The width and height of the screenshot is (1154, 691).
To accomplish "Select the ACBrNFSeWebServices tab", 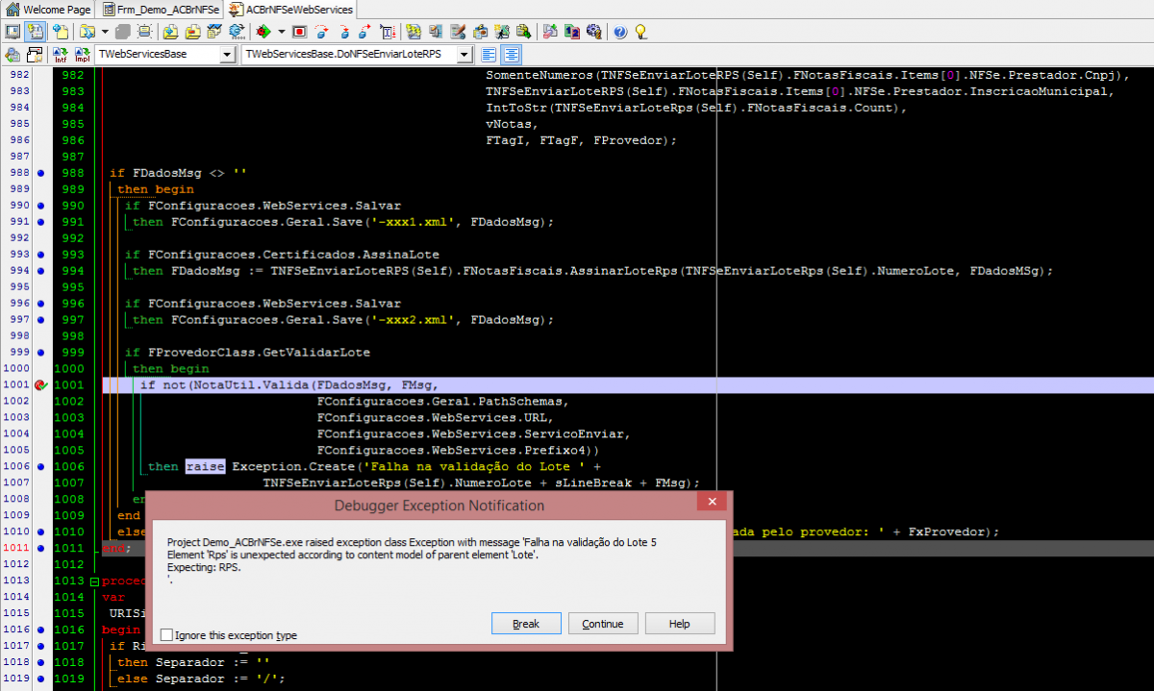I will point(291,10).
